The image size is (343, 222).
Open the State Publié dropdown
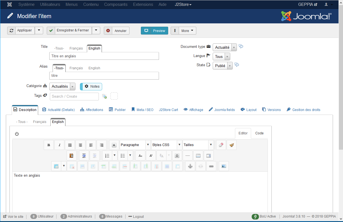pos(223,66)
